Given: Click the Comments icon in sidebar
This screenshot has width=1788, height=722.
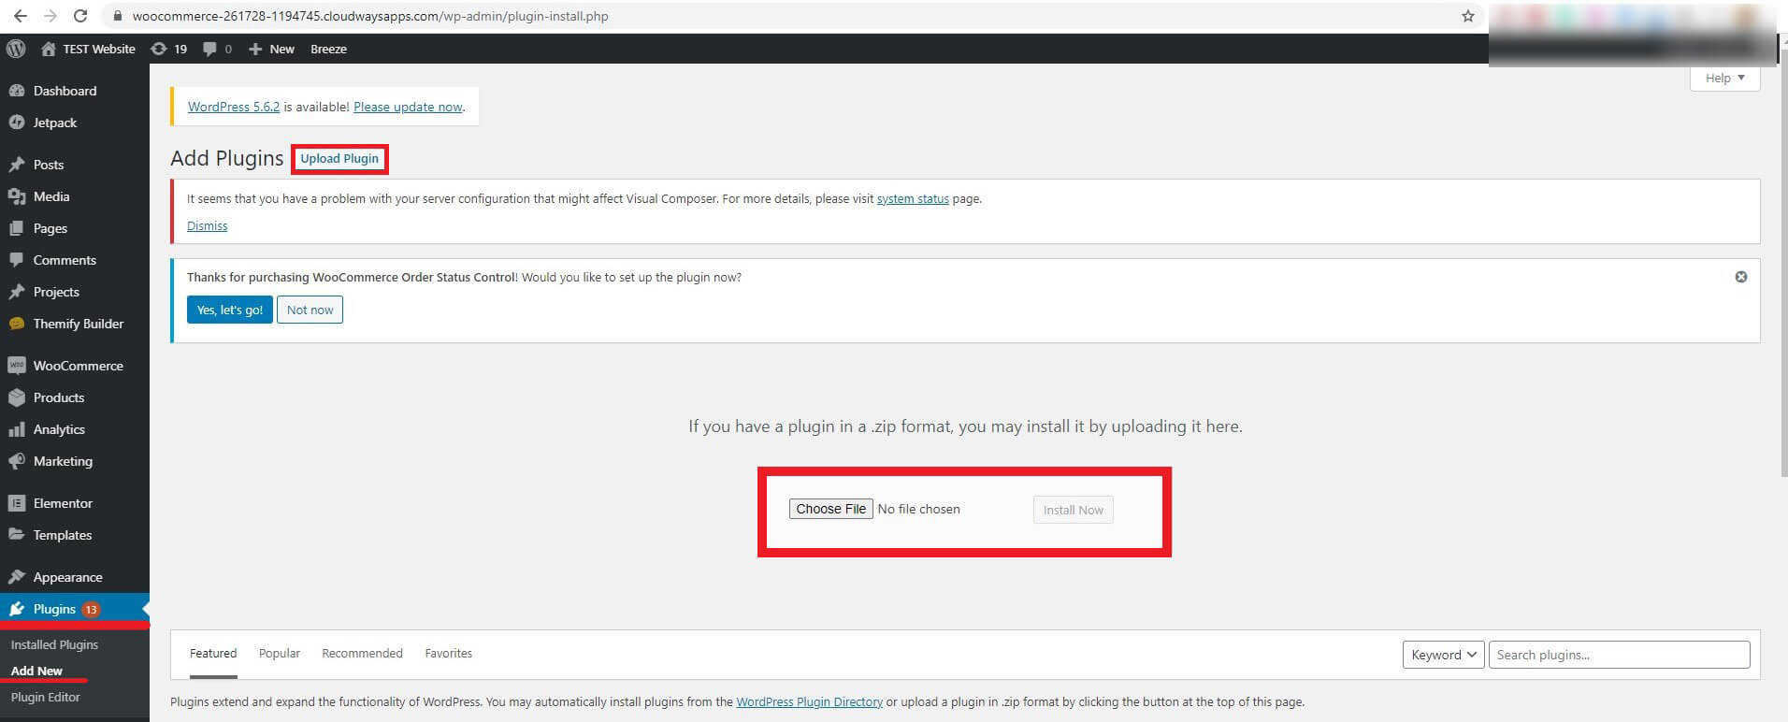Looking at the screenshot, I should pos(16,260).
